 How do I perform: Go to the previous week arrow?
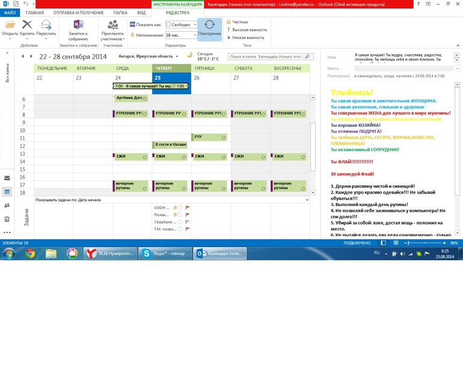[x=23, y=56]
